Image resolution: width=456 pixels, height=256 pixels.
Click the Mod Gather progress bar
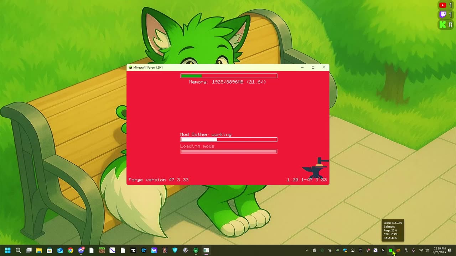(229, 140)
